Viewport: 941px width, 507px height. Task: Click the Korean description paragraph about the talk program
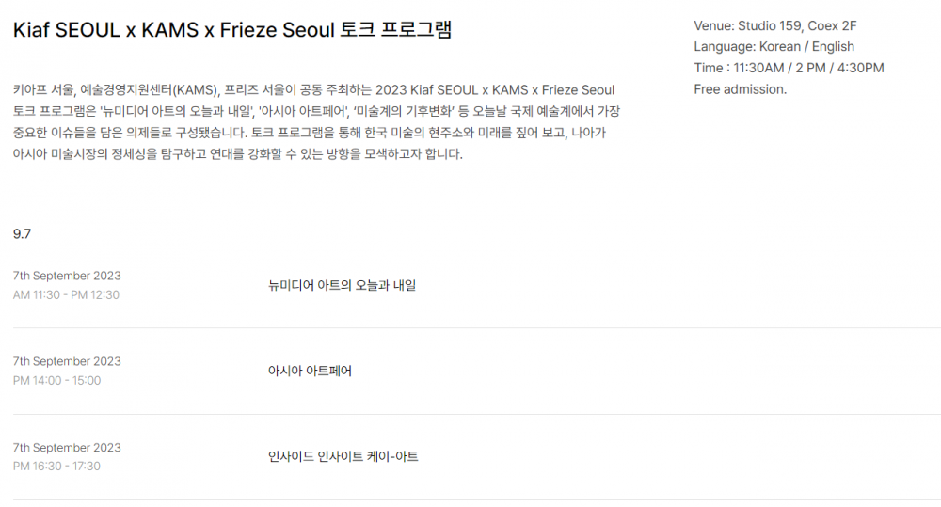[x=316, y=121]
